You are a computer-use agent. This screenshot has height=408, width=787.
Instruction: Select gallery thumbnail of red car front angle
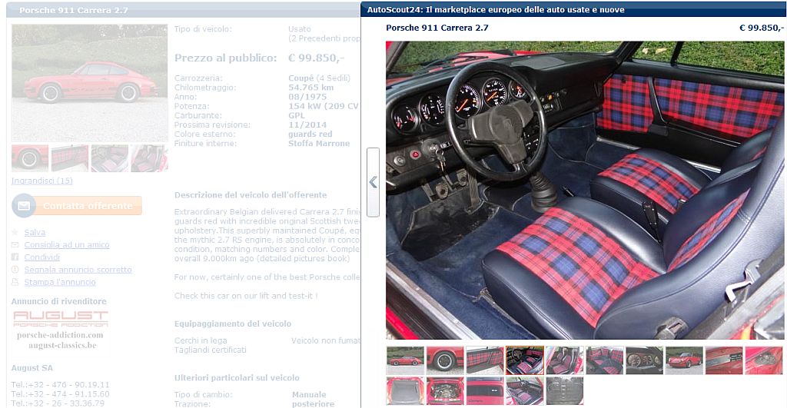point(684,360)
